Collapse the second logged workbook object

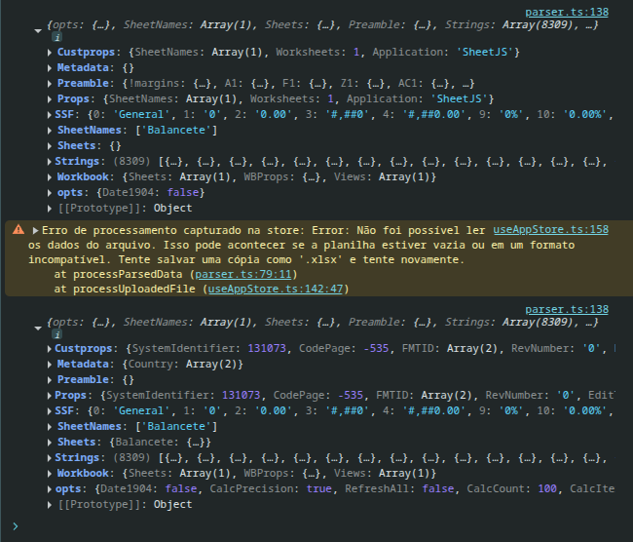coord(38,329)
